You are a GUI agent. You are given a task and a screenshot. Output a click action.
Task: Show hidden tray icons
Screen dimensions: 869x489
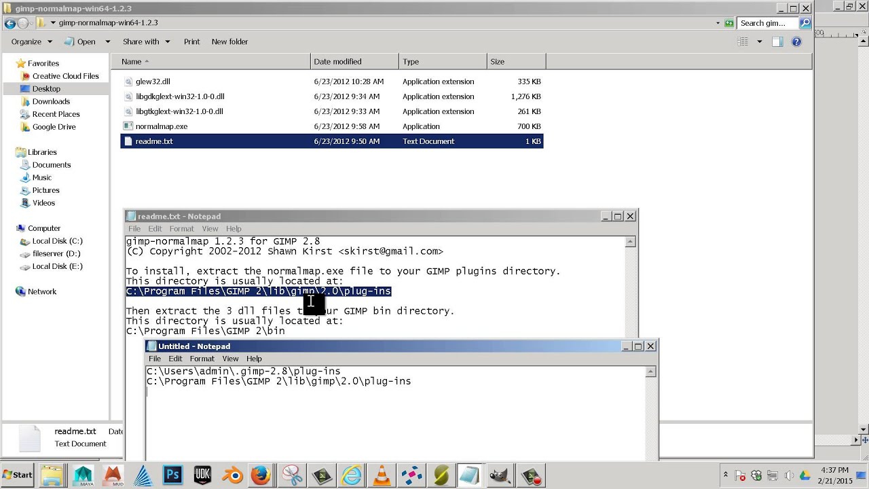point(725,475)
